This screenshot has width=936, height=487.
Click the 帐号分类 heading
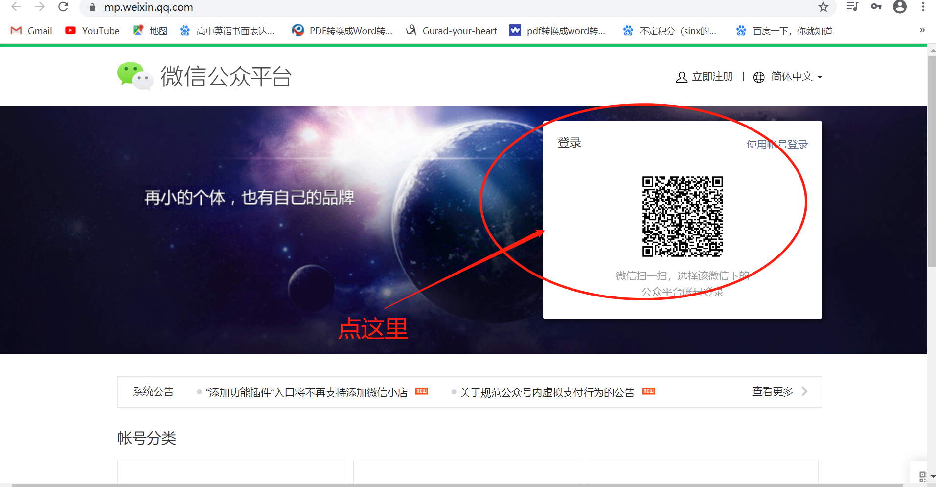tap(147, 438)
